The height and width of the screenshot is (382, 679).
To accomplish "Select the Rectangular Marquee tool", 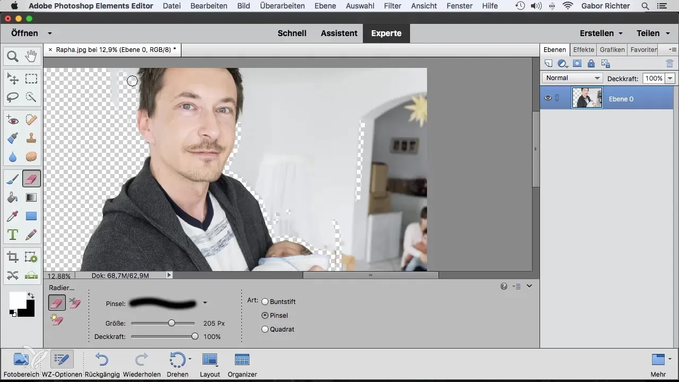I will click(31, 79).
